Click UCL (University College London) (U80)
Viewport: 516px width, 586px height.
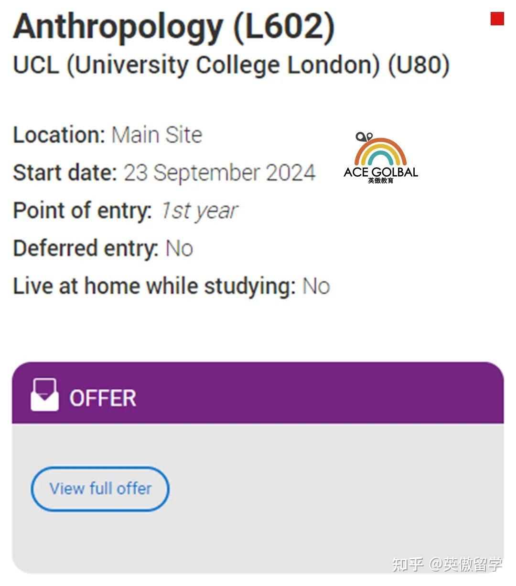pos(231,65)
